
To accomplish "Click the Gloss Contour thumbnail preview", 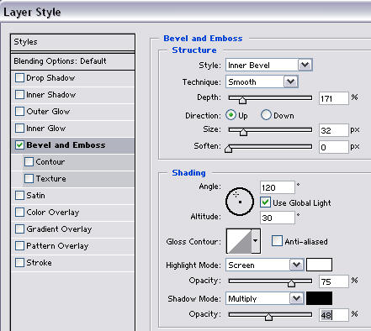I will pos(239,241).
